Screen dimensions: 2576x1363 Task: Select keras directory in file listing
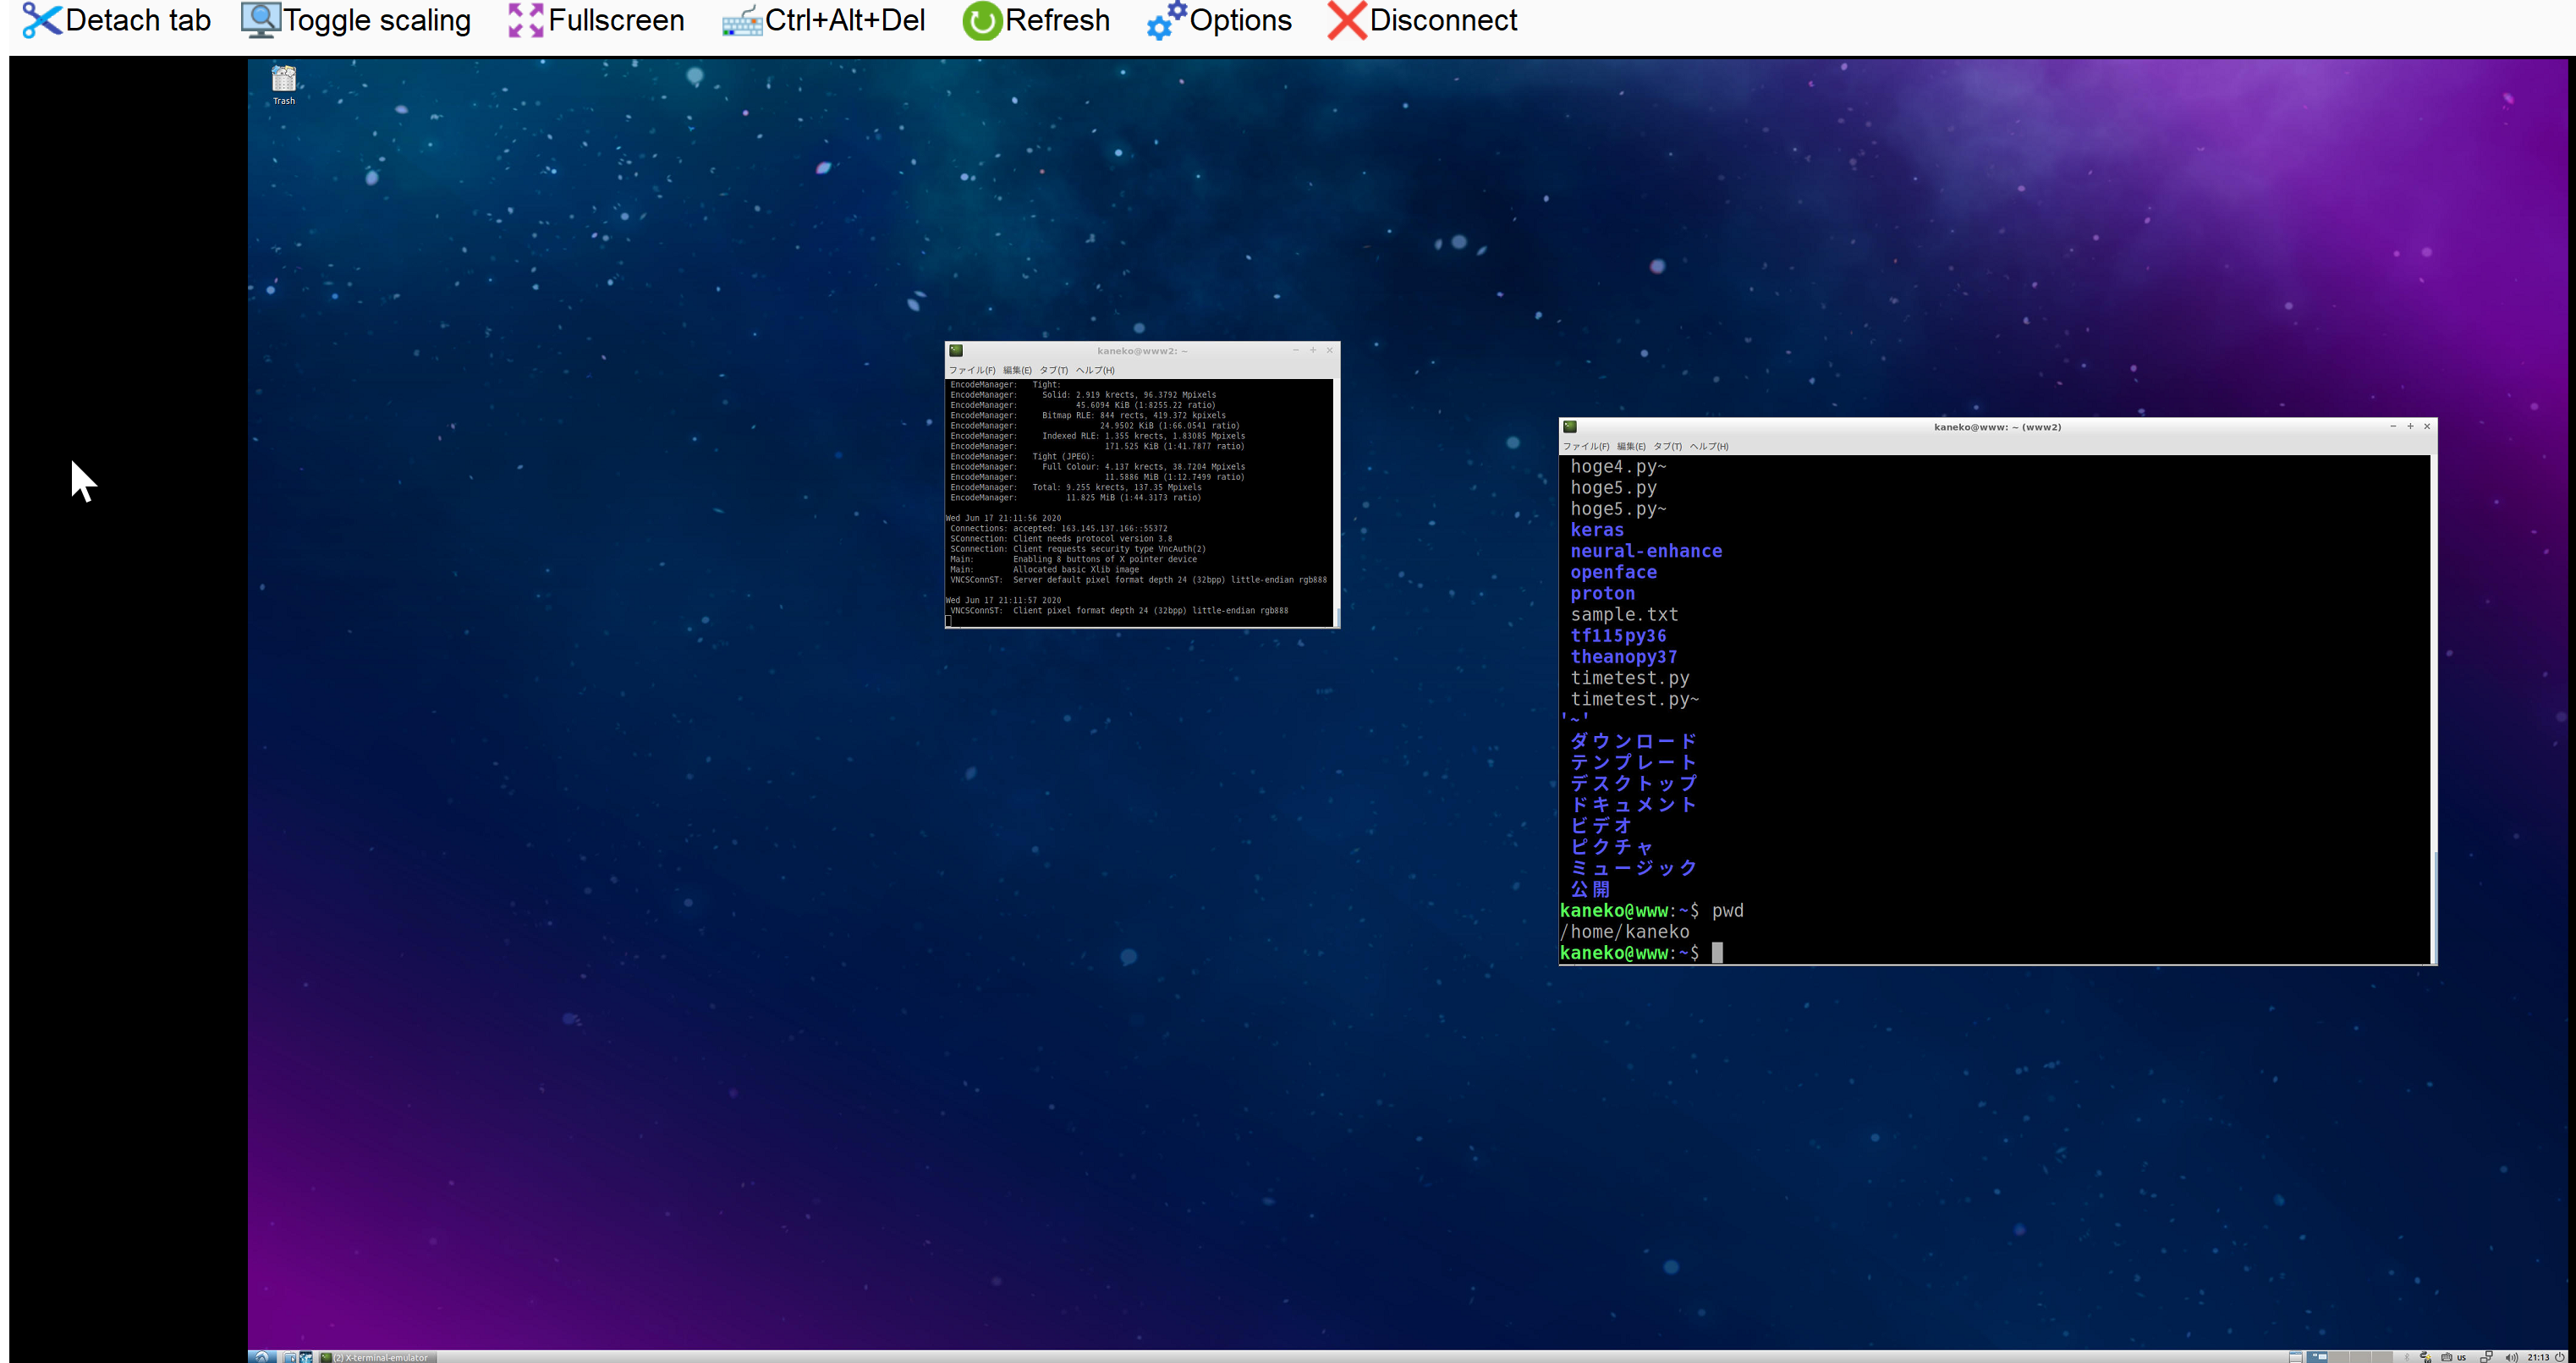click(x=1593, y=530)
